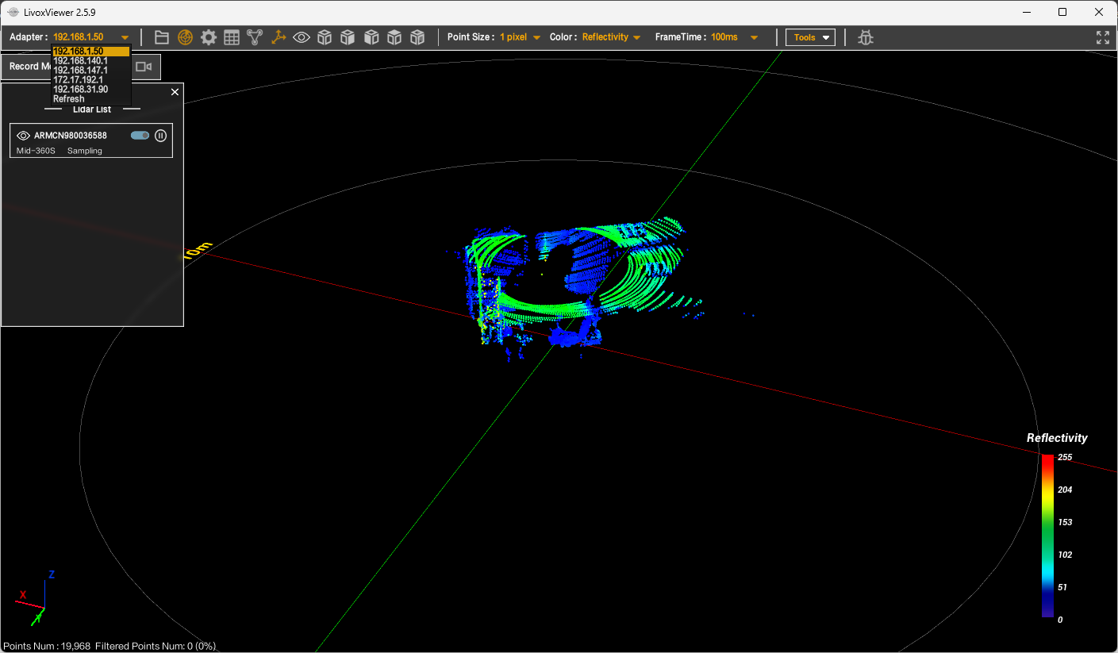Select adapter 192.168.1.50 from the list
Image resolution: width=1118 pixels, height=653 pixels.
pyautogui.click(x=90, y=52)
